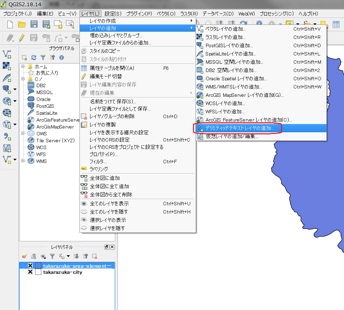Image resolution: width=344 pixels, height=310 pixels.
Task: Select お気に入り in browser tree
Action: point(47,73)
